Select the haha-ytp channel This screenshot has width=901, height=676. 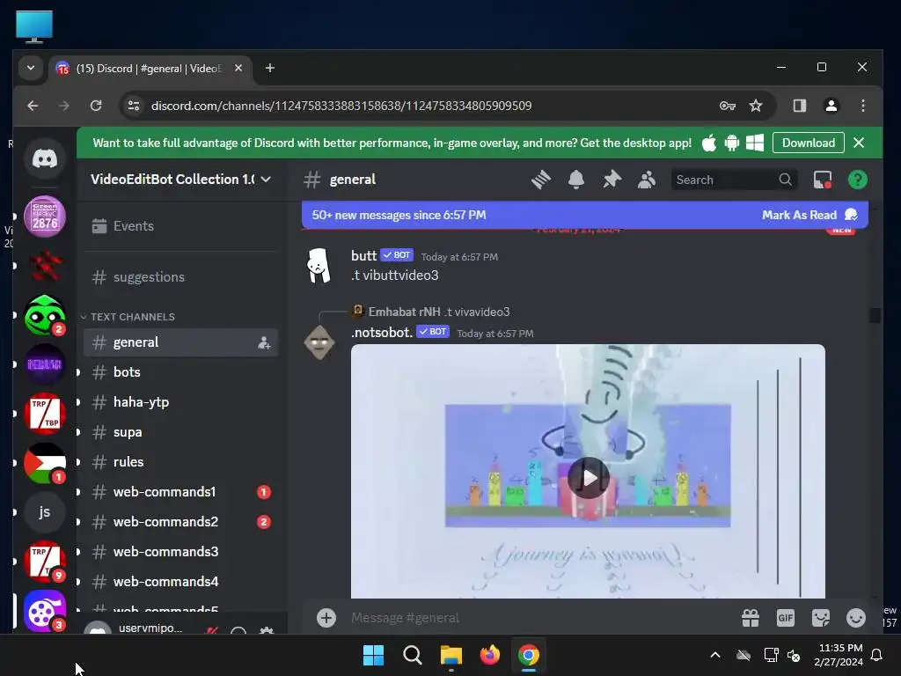[x=181, y=402]
